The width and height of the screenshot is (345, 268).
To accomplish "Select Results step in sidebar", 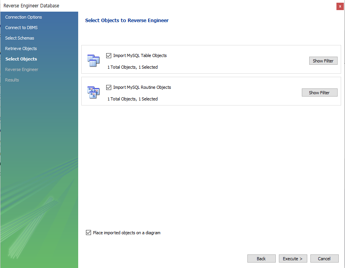I will click(12, 80).
